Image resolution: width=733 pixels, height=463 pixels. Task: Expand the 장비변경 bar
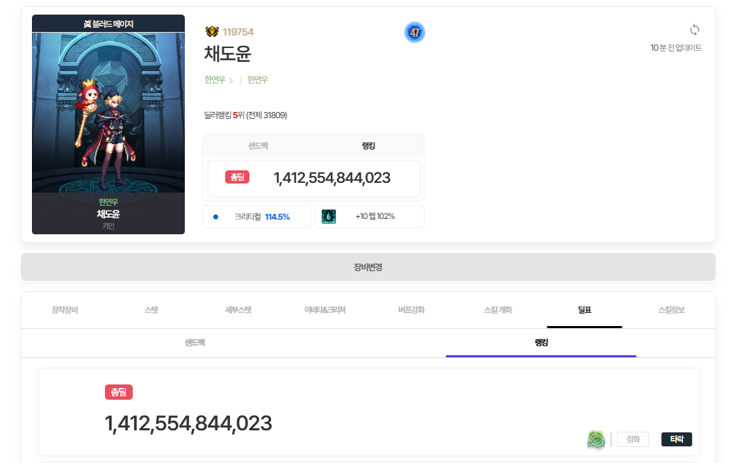click(x=368, y=267)
